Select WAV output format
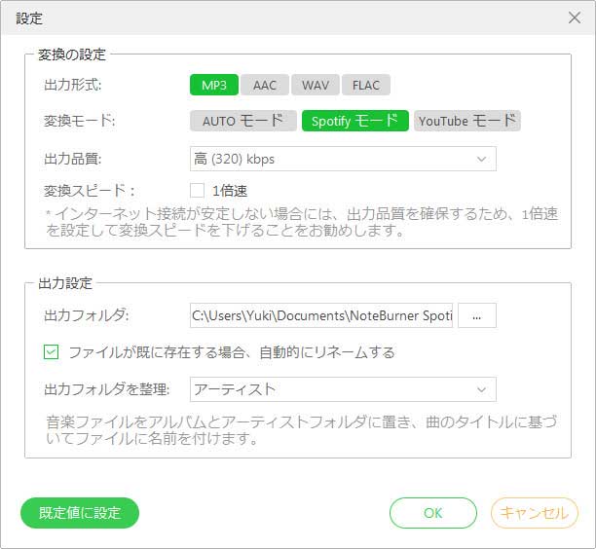596x549 pixels. (316, 85)
